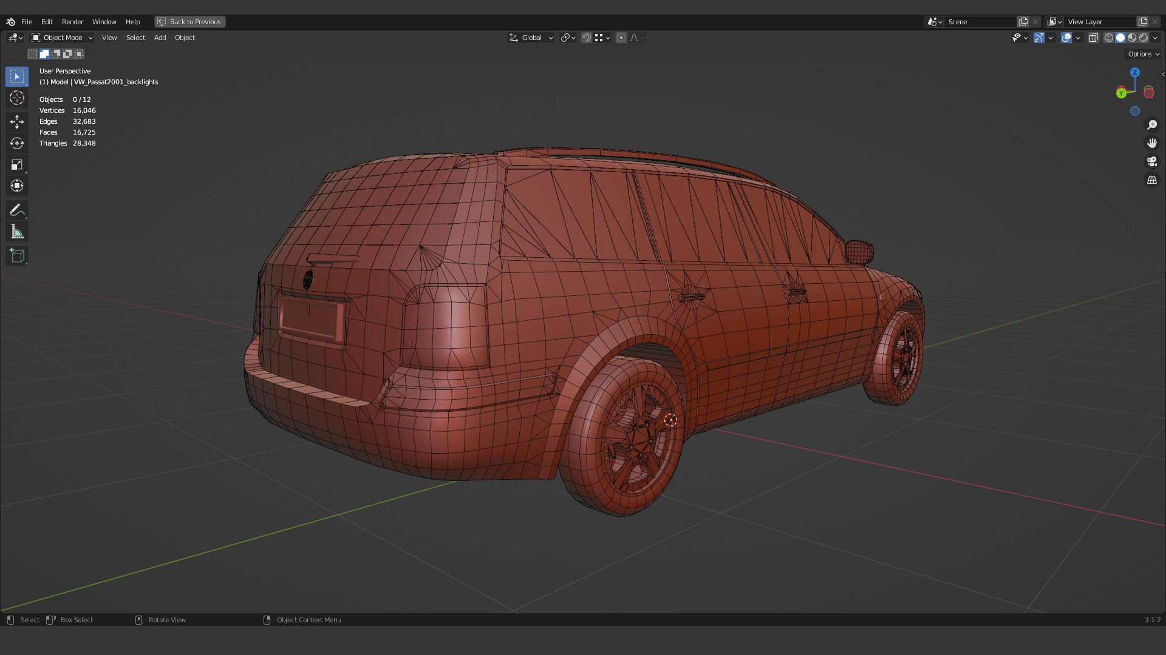Click the Blender logo menu icon
Viewport: 1166px width, 655px height.
point(10,22)
